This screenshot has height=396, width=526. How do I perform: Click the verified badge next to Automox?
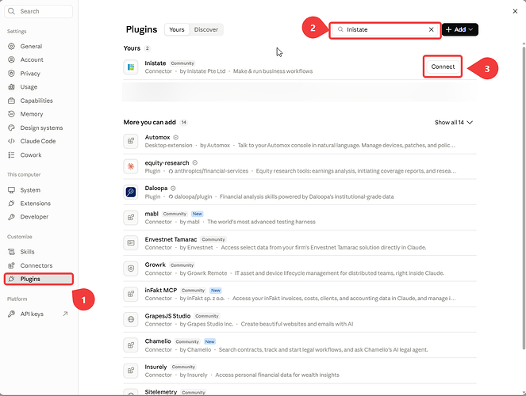tap(176, 137)
